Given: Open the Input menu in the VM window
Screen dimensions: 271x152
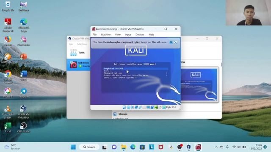Looking at the screenshot, I should (128, 35).
